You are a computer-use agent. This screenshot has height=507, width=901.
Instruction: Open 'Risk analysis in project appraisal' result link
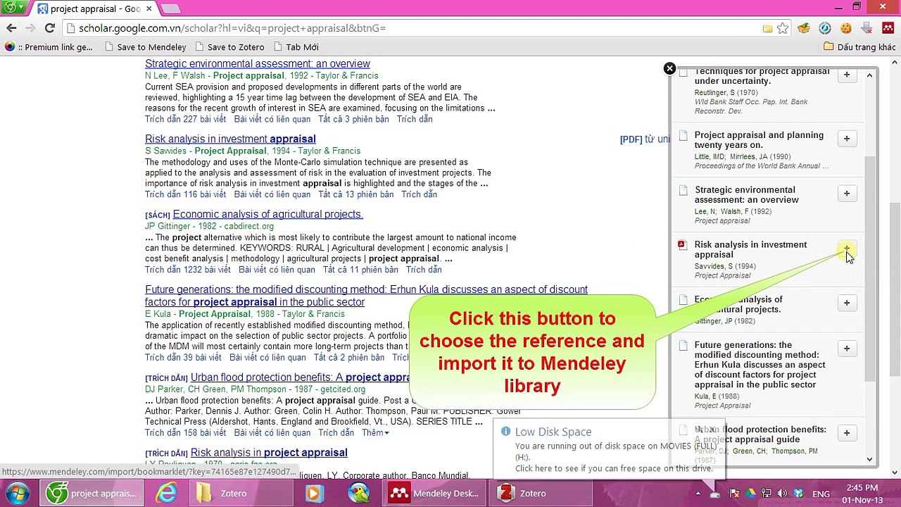pyautogui.click(x=269, y=452)
